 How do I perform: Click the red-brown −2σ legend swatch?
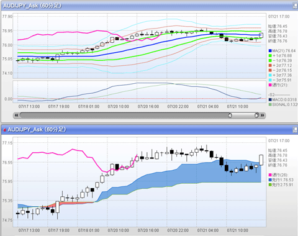point(270,70)
